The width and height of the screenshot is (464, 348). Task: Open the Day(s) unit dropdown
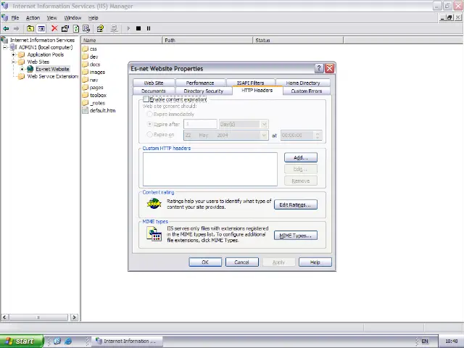pos(264,124)
